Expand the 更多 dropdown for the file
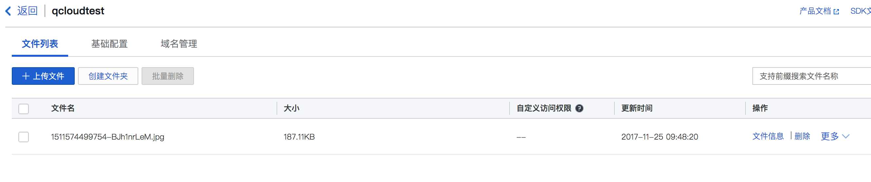Image resolution: width=871 pixels, height=182 pixels. (x=835, y=136)
